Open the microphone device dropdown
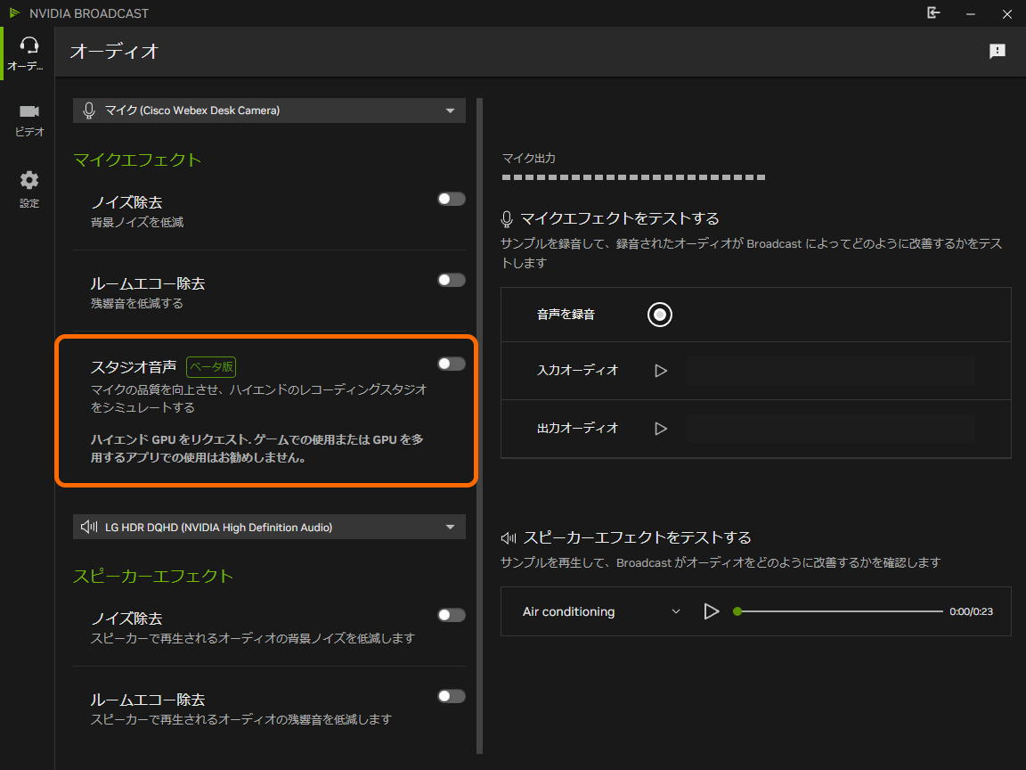Viewport: 1026px width, 770px height. coord(269,110)
